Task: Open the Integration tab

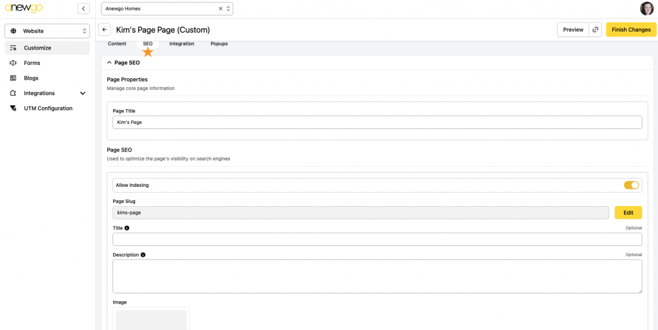Action: coord(182,44)
